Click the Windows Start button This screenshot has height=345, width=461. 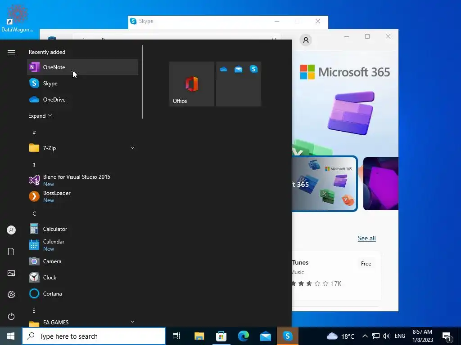tap(11, 336)
